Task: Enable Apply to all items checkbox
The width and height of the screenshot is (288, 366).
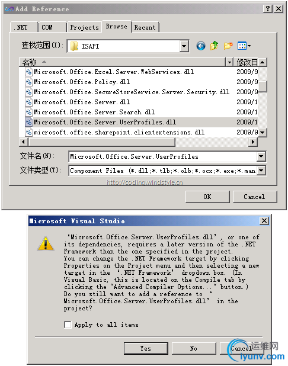Action: pos(68,325)
